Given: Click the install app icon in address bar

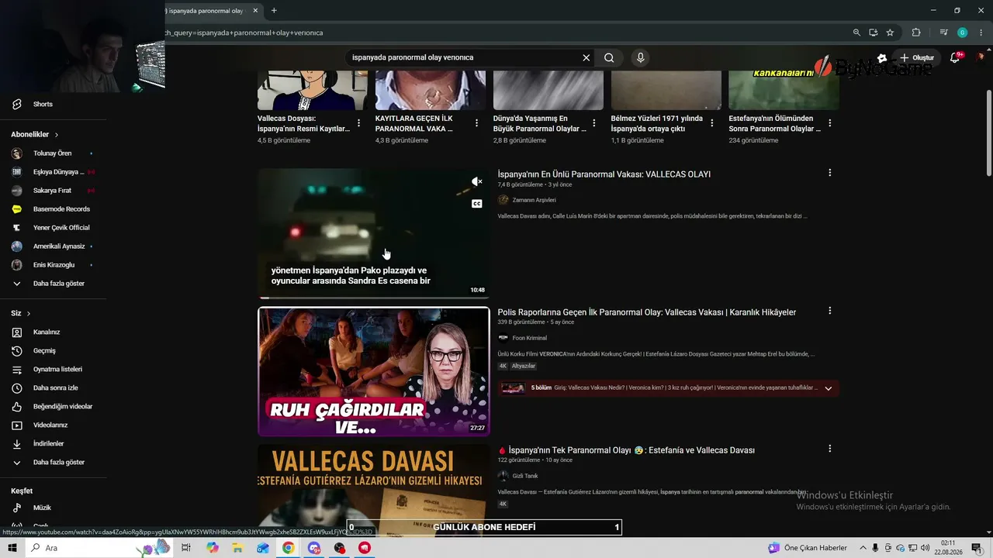Looking at the screenshot, I should pos(874,33).
